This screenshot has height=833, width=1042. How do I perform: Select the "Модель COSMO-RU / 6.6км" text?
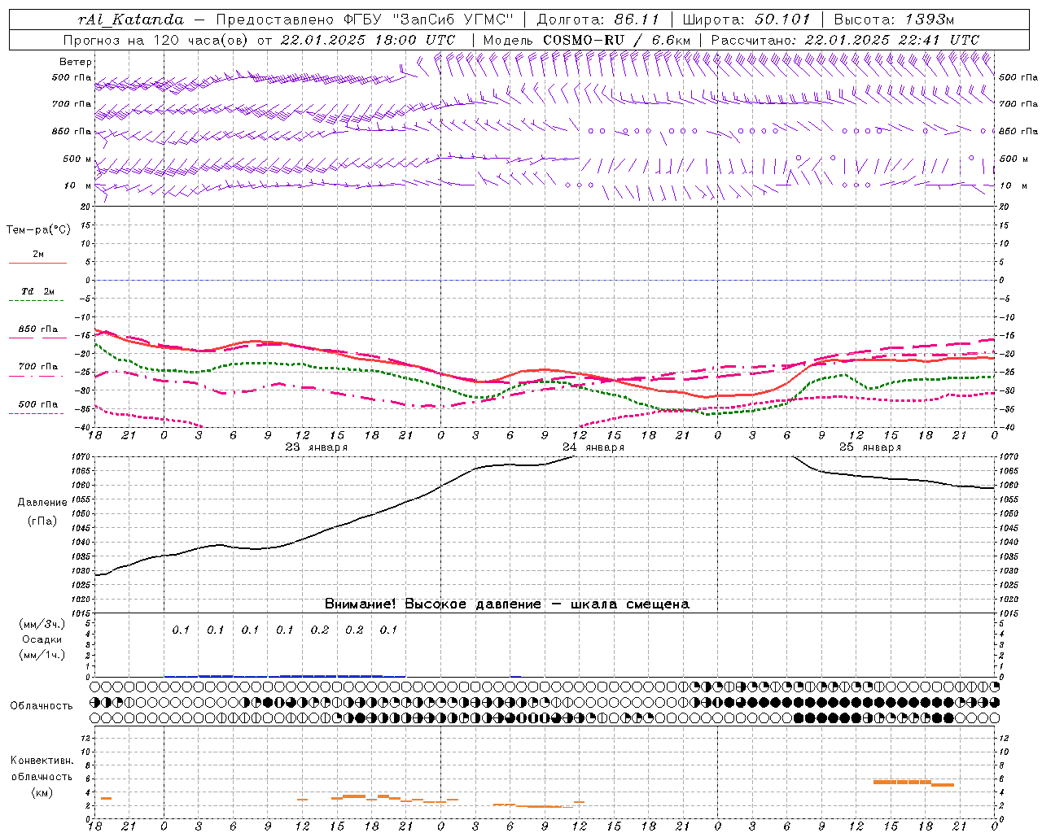click(586, 40)
